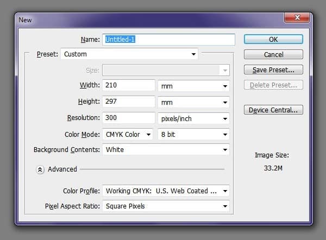The image size is (326, 240).
Task: Open the Width units dropdown
Action: [193, 86]
